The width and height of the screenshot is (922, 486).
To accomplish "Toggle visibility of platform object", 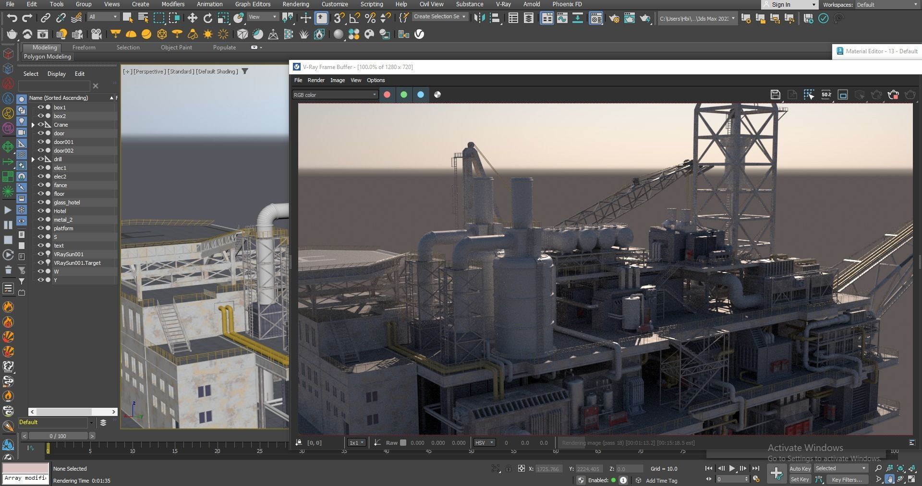I will 41,228.
